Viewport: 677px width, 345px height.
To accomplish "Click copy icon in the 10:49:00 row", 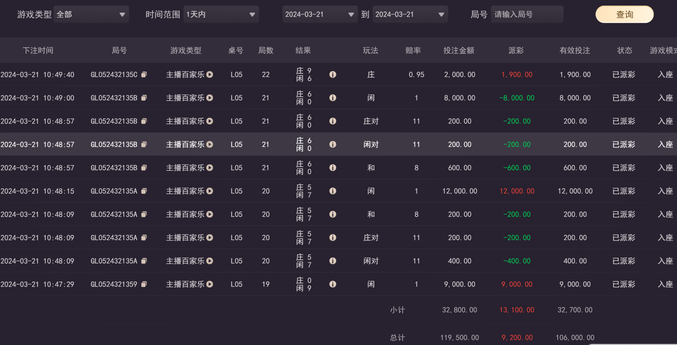I will (144, 98).
